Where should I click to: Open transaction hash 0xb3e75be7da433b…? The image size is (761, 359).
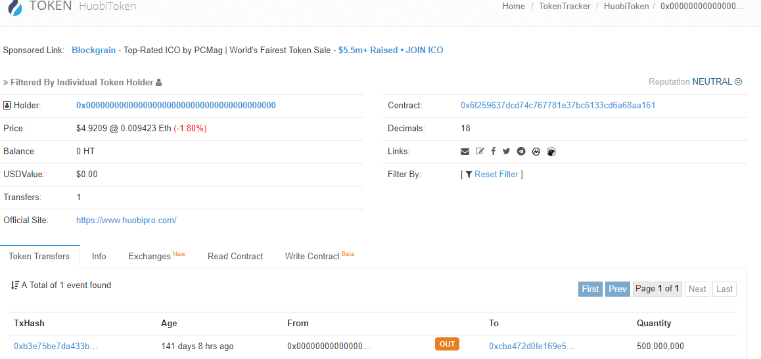coord(56,347)
